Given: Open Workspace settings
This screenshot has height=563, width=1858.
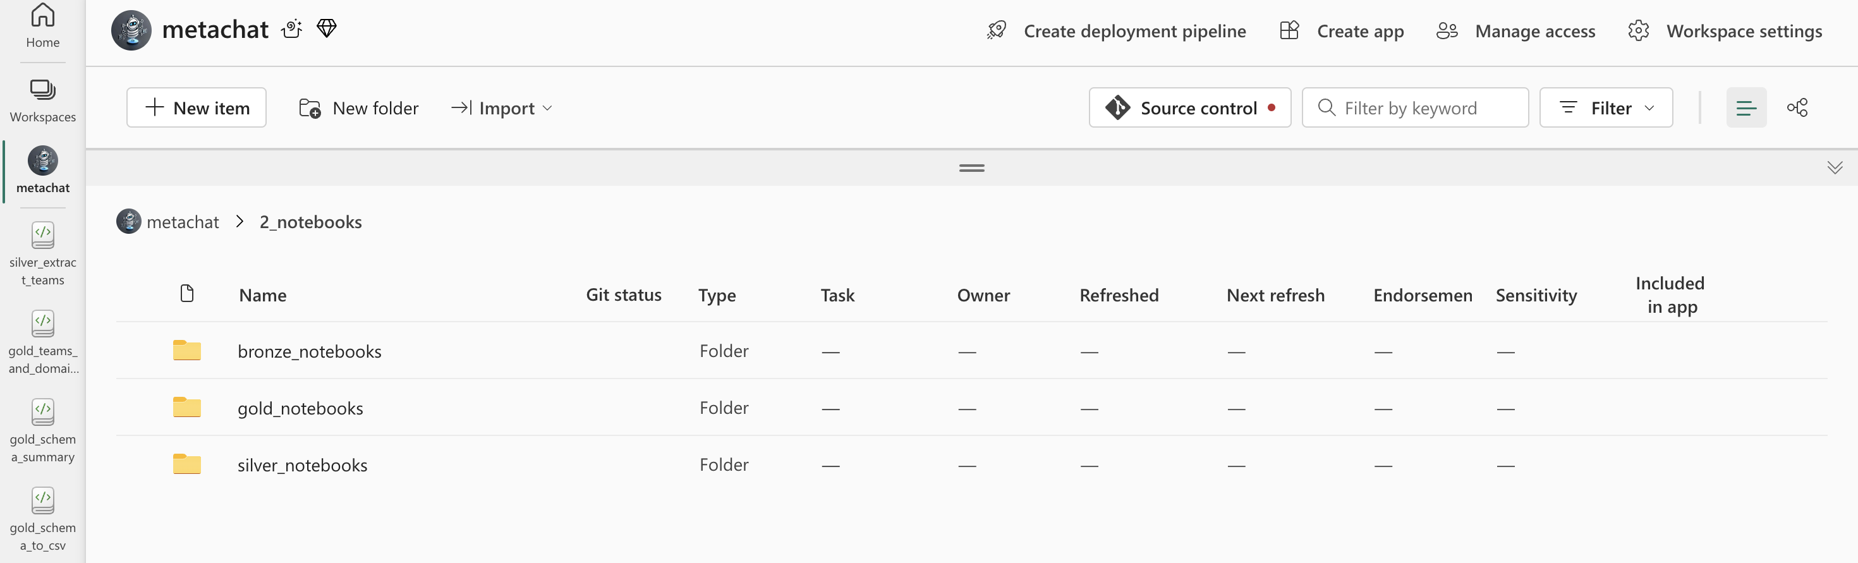Looking at the screenshot, I should [x=1725, y=31].
